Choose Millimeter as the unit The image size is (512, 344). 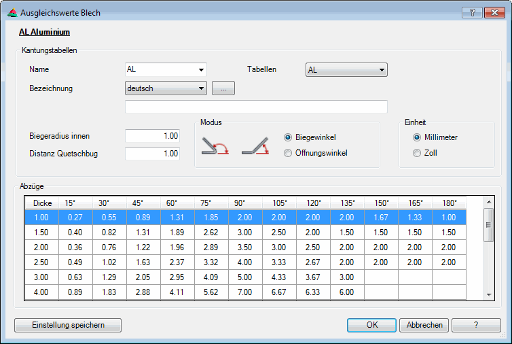(417, 137)
